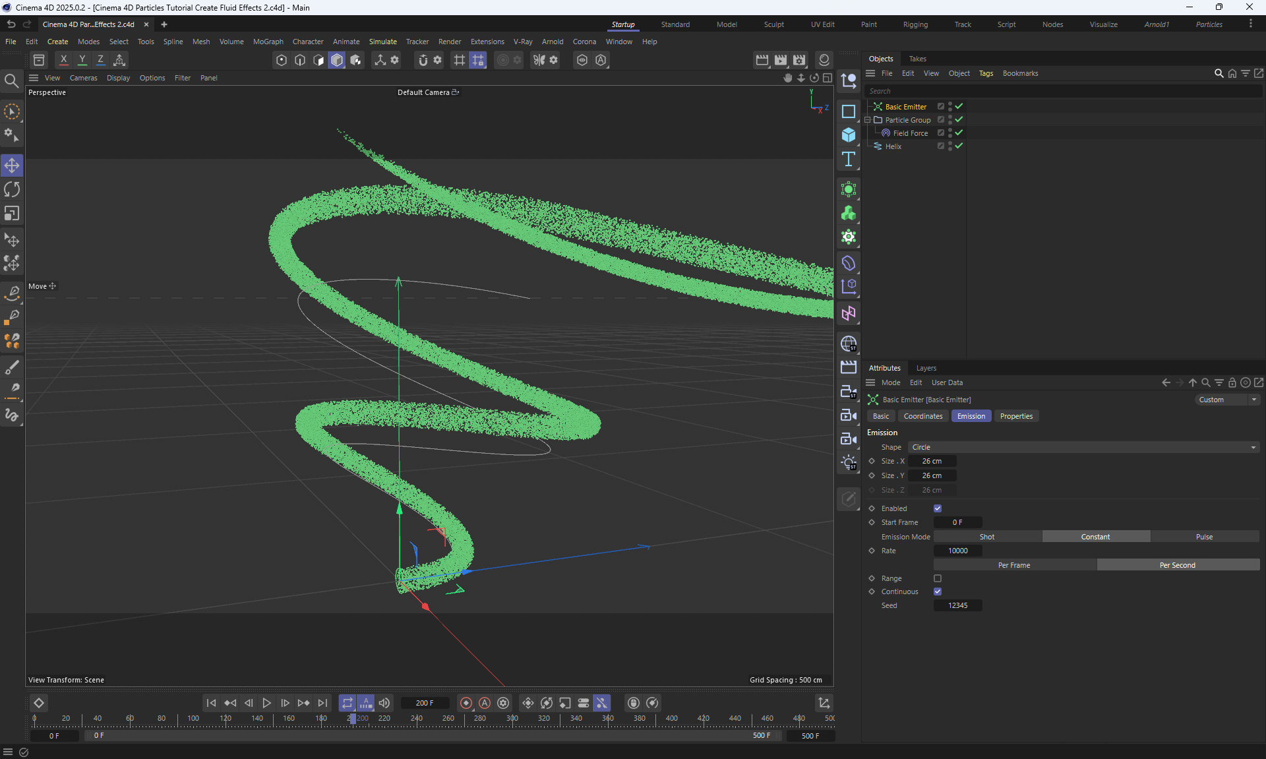1266x759 pixels.
Task: Select the Scale tool in left toolbar
Action: pos(12,214)
